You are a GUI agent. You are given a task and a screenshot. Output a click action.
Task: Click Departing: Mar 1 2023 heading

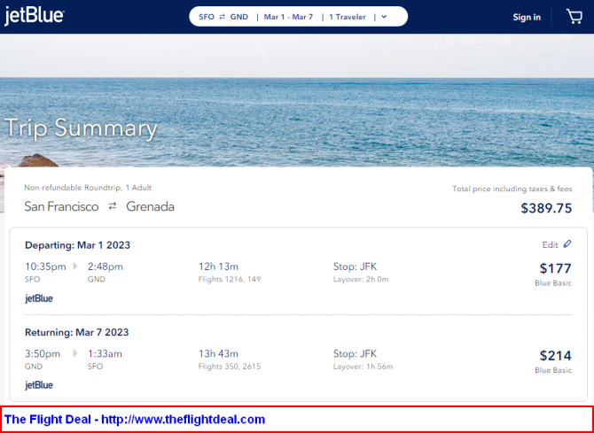[x=78, y=245]
